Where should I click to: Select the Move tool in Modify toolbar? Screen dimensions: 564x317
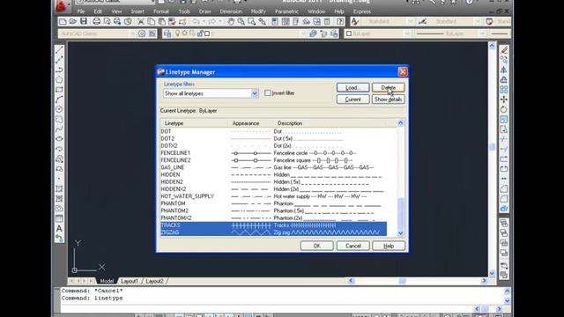[x=503, y=100]
